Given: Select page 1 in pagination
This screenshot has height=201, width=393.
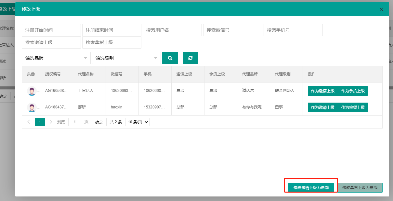Looking at the screenshot, I should click(x=40, y=122).
